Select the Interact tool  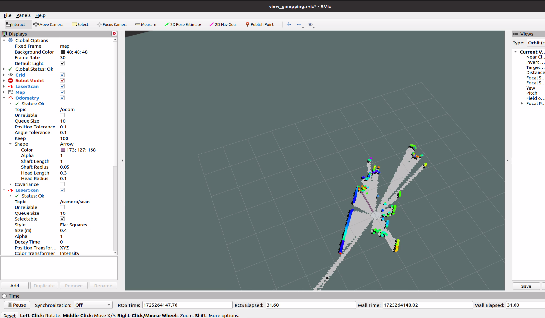pyautogui.click(x=18, y=24)
